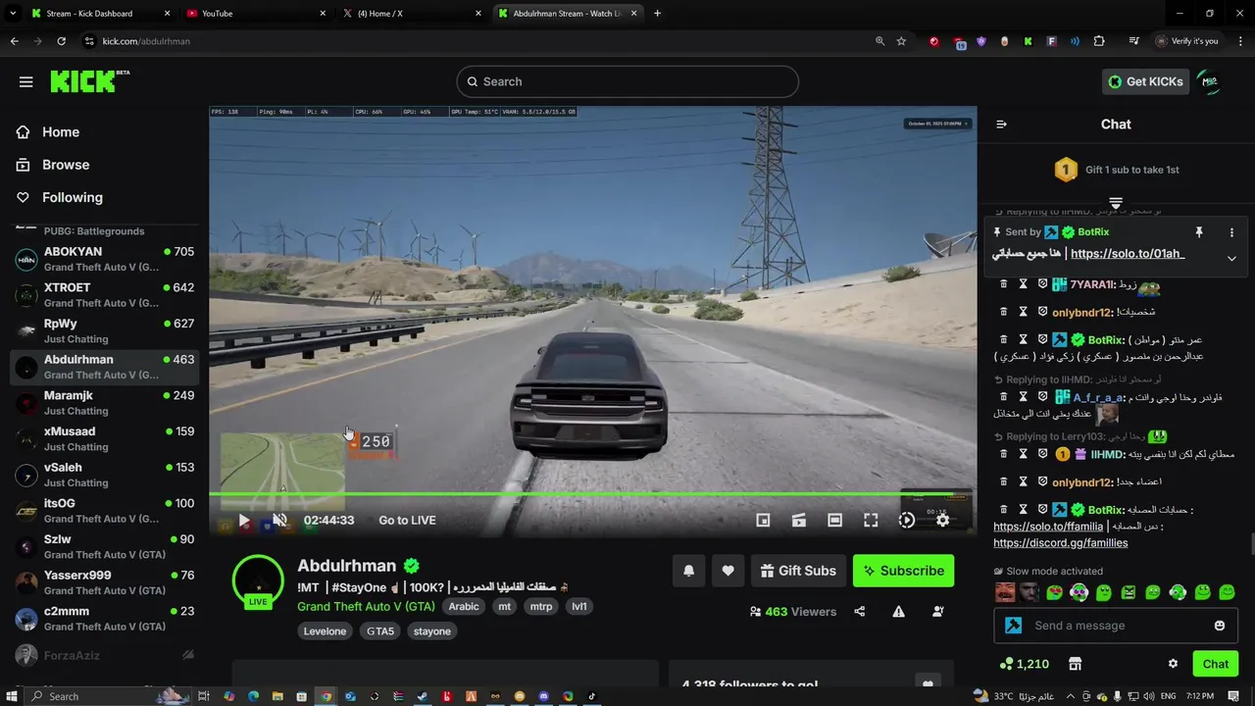
Task: Click the green Chat send button
Action: pos(1216,664)
